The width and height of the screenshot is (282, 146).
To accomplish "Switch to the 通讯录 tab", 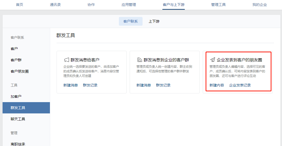I will 55,5.
